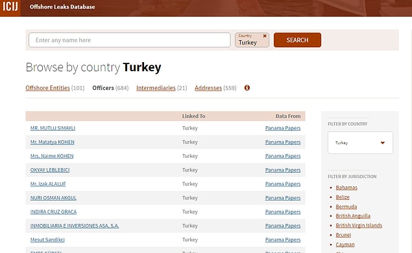Open Panama Papers link for Izak ALALUF
This screenshot has height=253, width=412.
click(x=283, y=184)
